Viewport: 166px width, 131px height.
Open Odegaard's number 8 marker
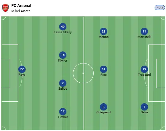(103, 107)
